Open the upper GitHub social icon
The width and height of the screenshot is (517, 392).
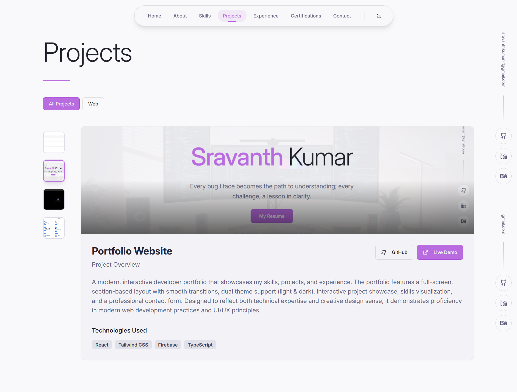click(503, 136)
